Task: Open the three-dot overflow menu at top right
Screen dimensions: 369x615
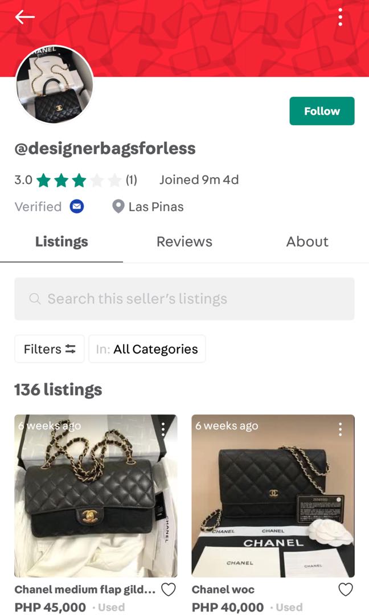Action: coord(340,17)
